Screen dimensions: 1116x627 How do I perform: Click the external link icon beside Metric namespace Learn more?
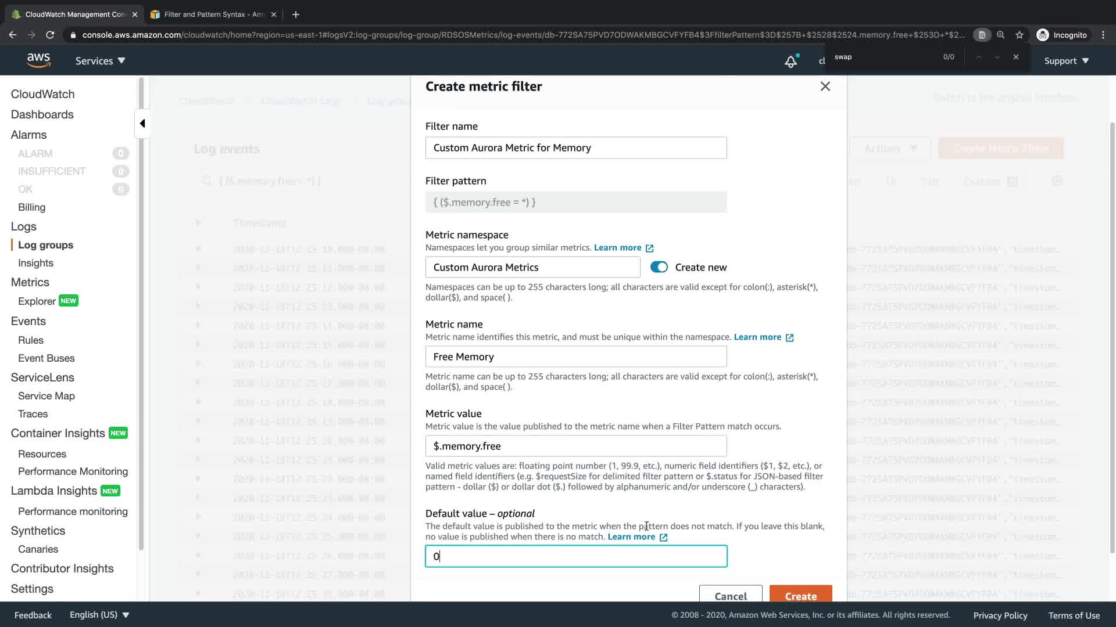(649, 248)
